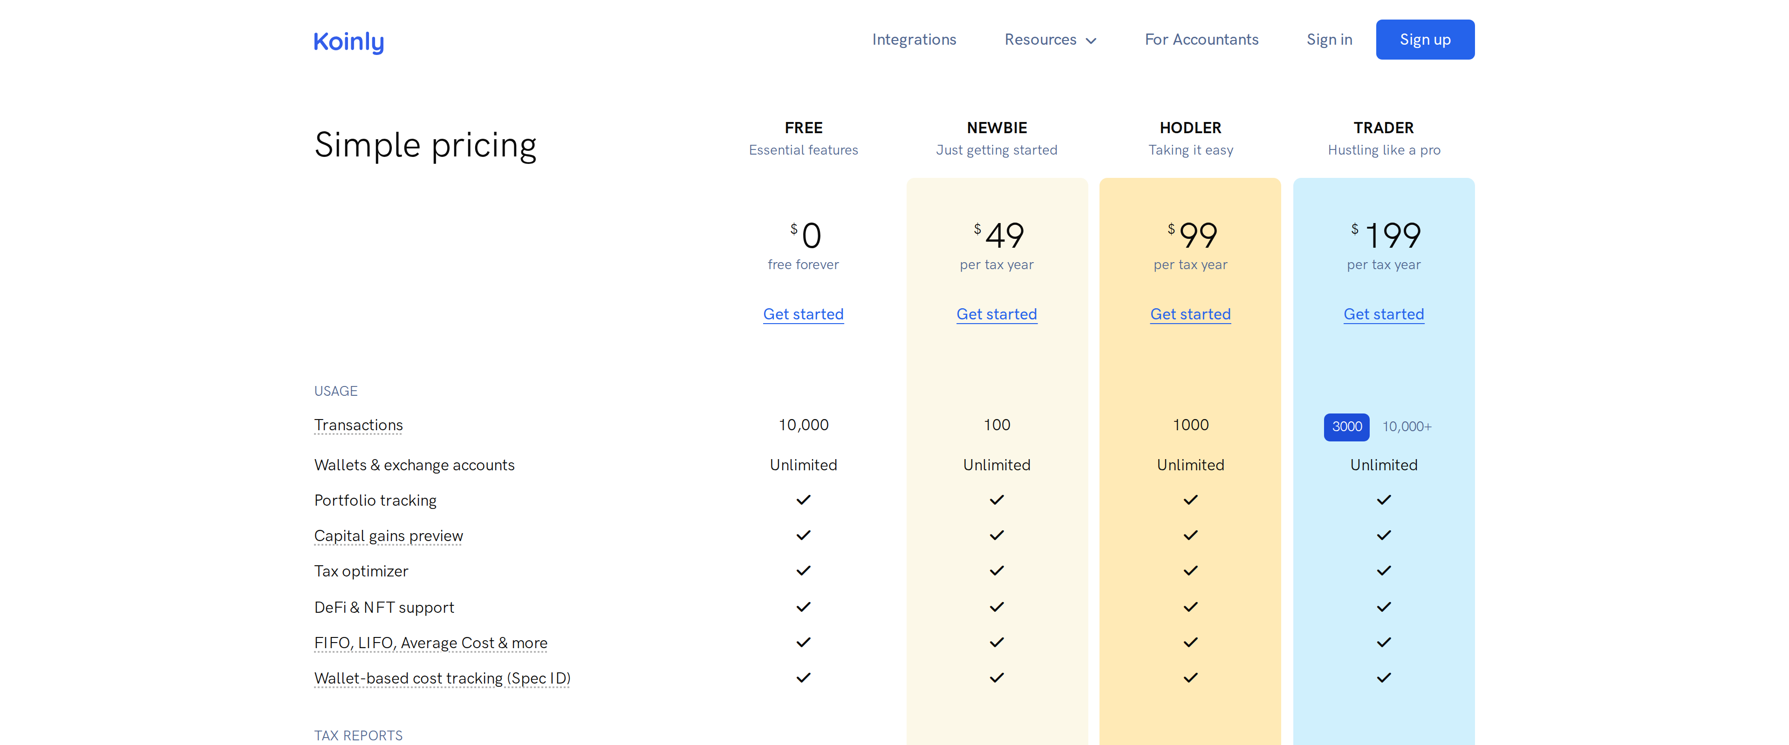Click the FIFO, LIFO checkmark in TRADER column
This screenshot has height=745, width=1789.
(x=1383, y=642)
